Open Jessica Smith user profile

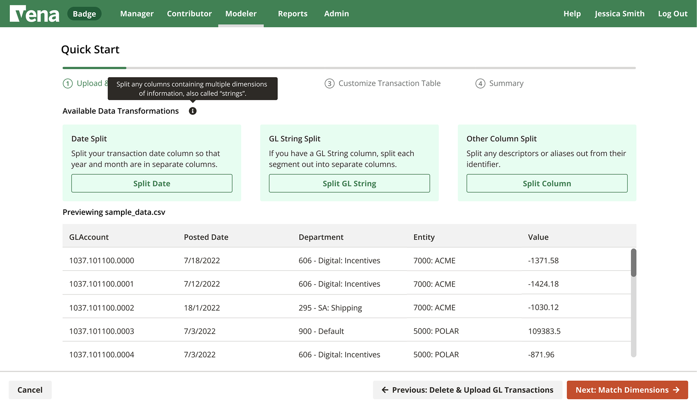pyautogui.click(x=619, y=14)
